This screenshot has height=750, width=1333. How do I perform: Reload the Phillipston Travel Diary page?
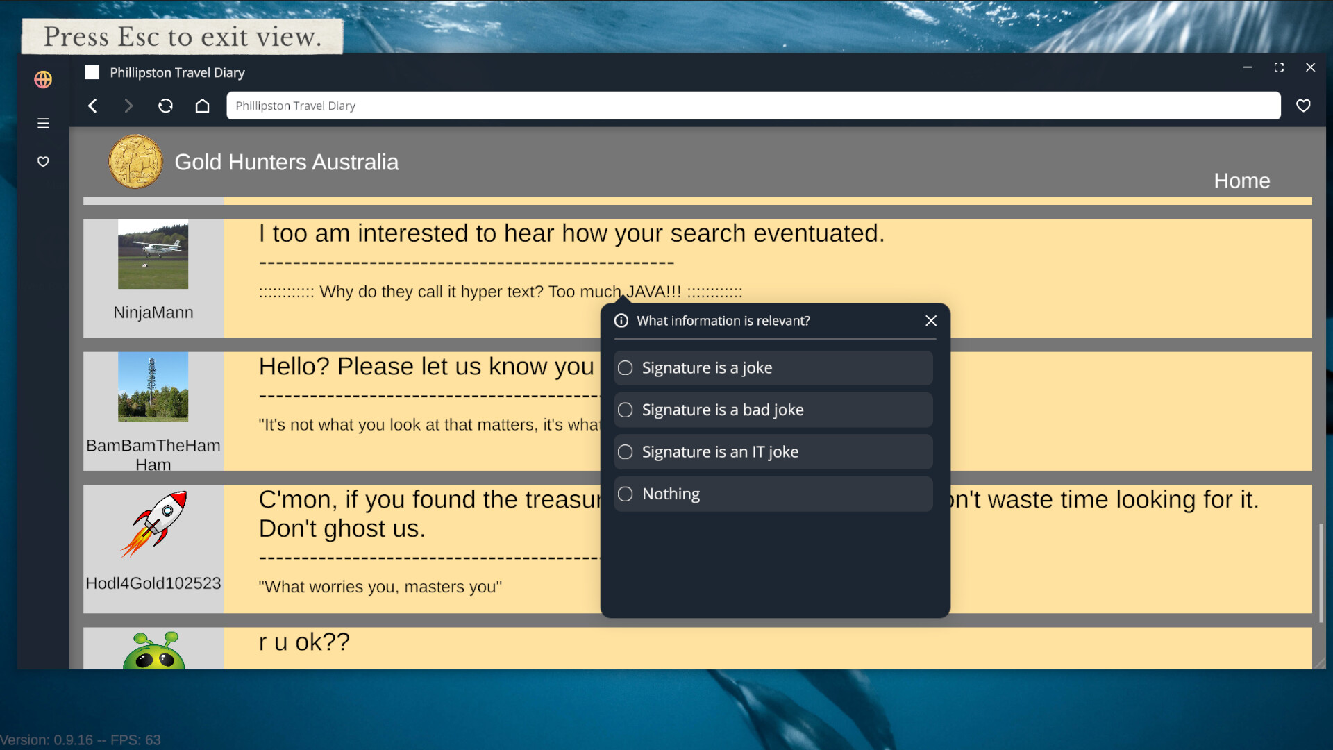tap(165, 106)
